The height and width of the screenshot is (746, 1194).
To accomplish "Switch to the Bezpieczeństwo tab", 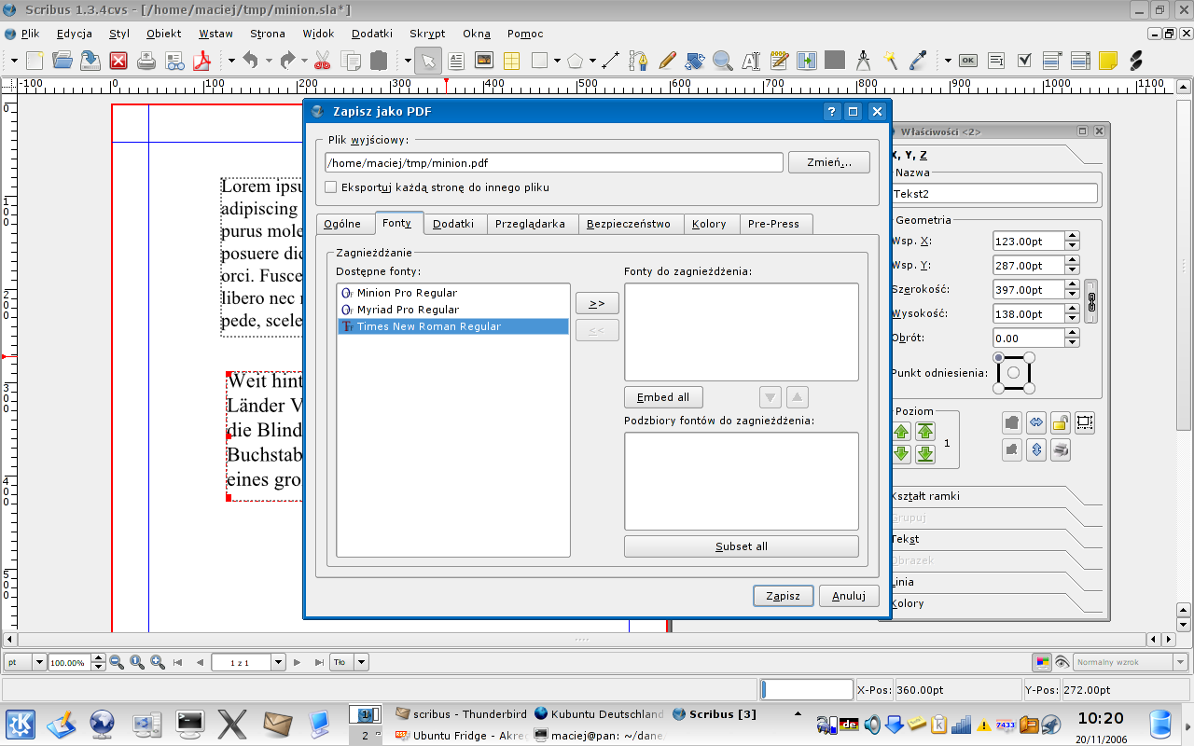I will (x=630, y=224).
